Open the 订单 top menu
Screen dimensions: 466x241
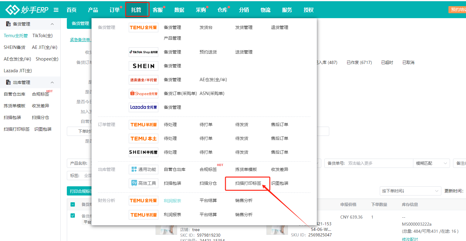[x=115, y=10]
